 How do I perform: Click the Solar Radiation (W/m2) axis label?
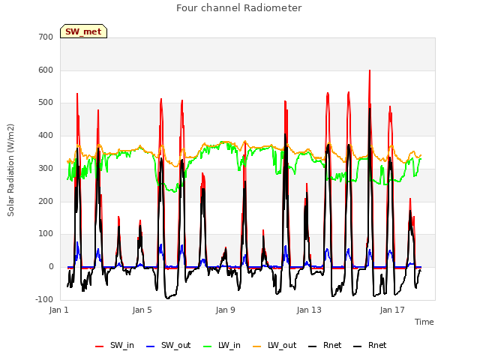(x=10, y=170)
